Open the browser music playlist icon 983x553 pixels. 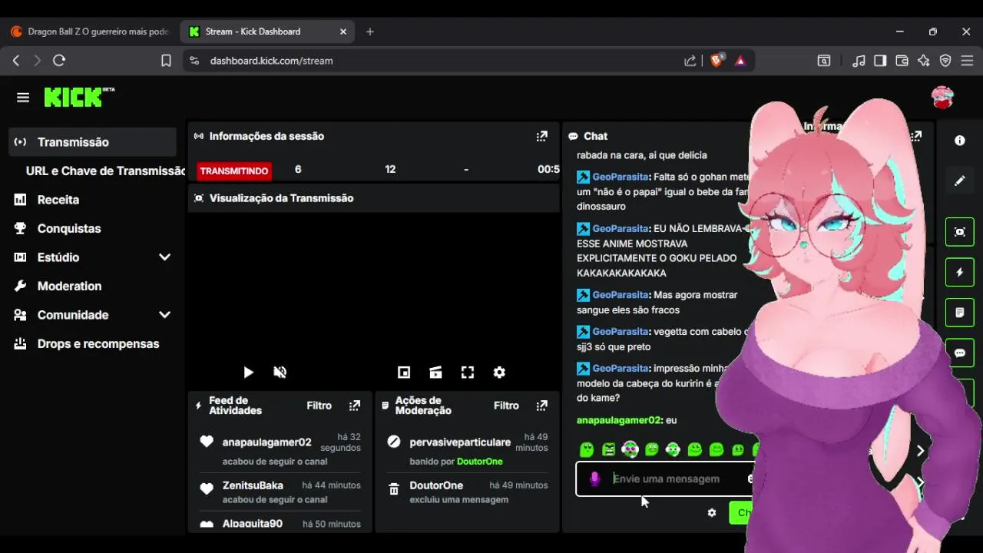[x=859, y=61]
